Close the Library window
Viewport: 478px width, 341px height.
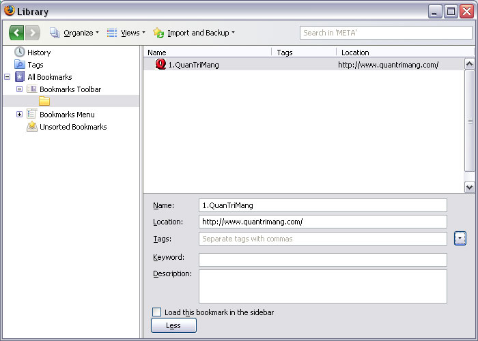[466, 12]
